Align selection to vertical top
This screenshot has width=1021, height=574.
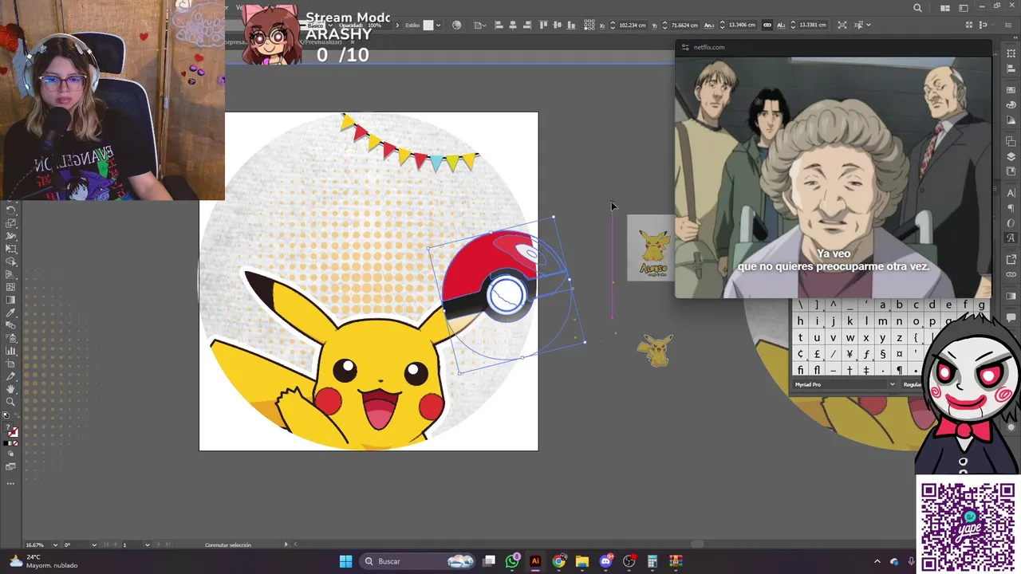[544, 25]
